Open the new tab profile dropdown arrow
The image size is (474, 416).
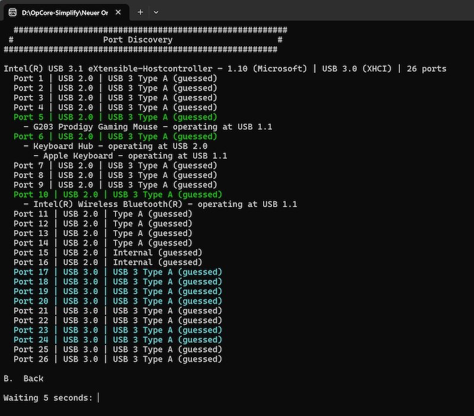point(156,12)
